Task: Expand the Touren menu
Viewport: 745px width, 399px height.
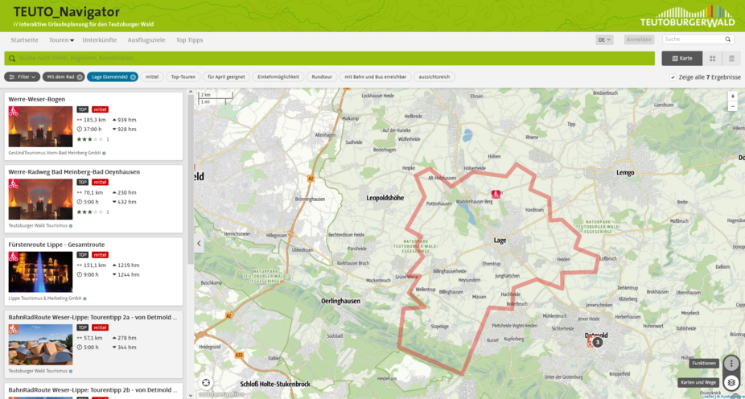Action: [x=61, y=39]
